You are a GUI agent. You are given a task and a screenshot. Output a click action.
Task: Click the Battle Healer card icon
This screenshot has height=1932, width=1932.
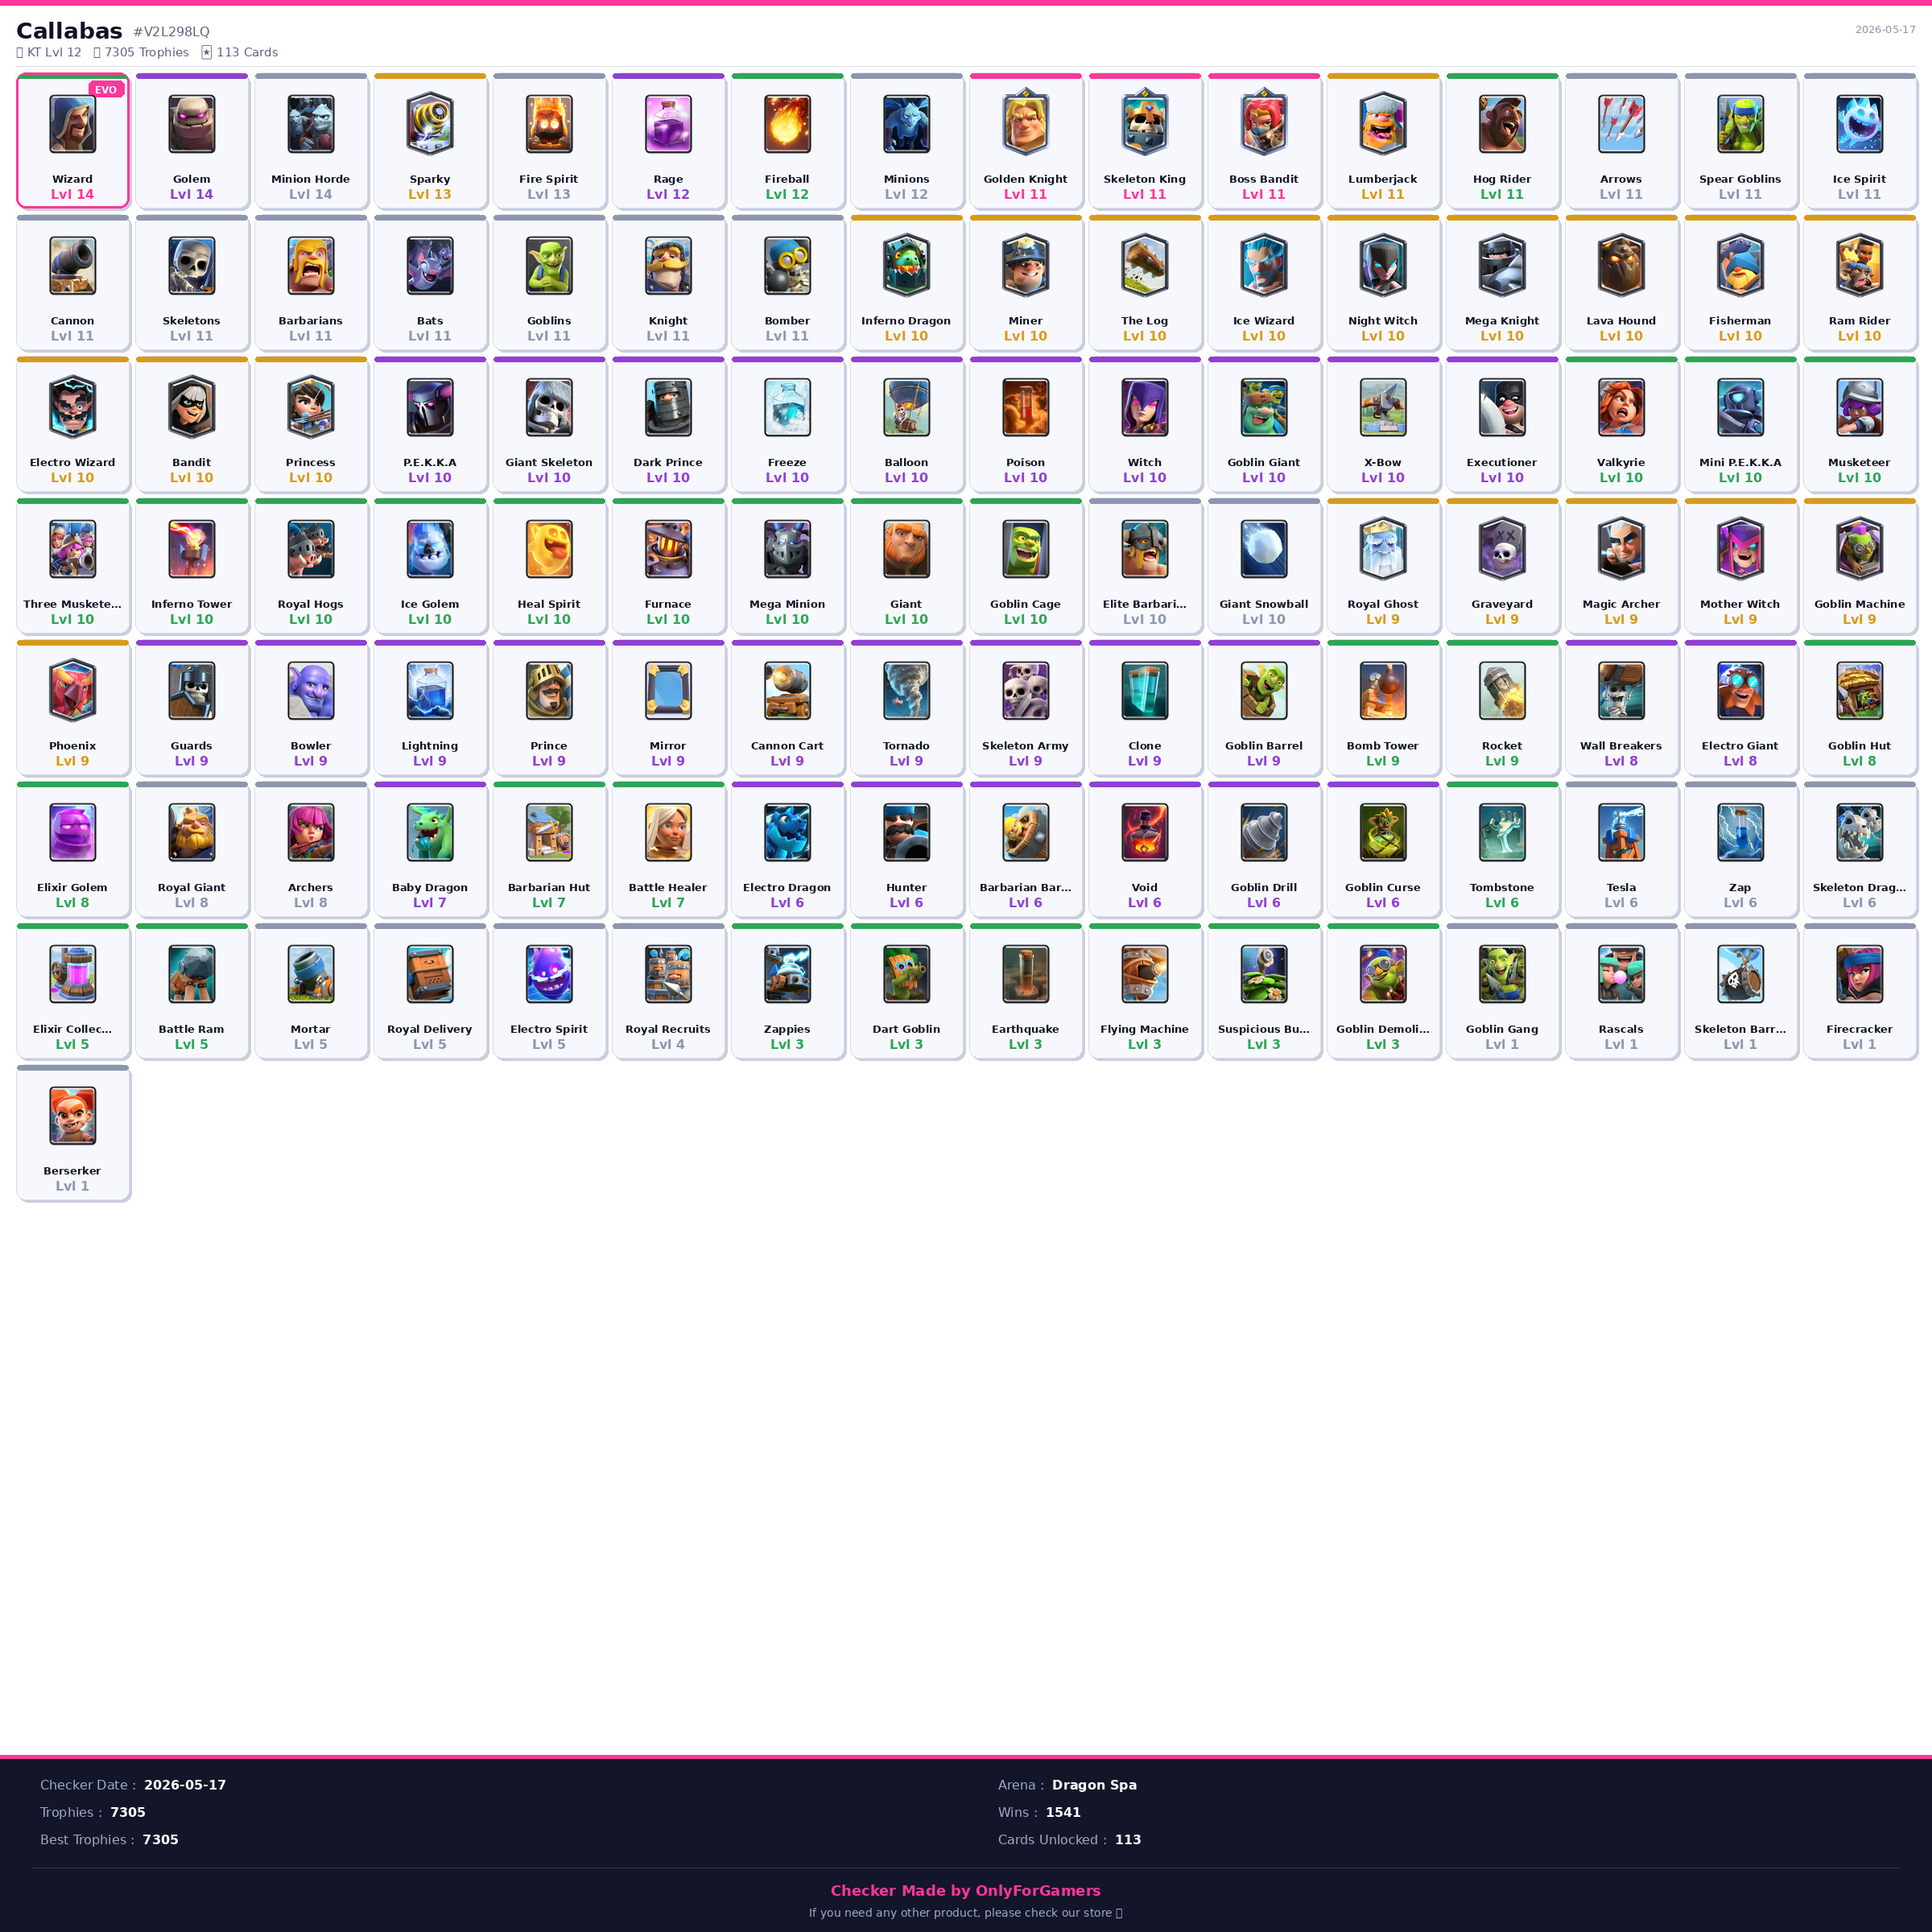pyautogui.click(x=668, y=832)
